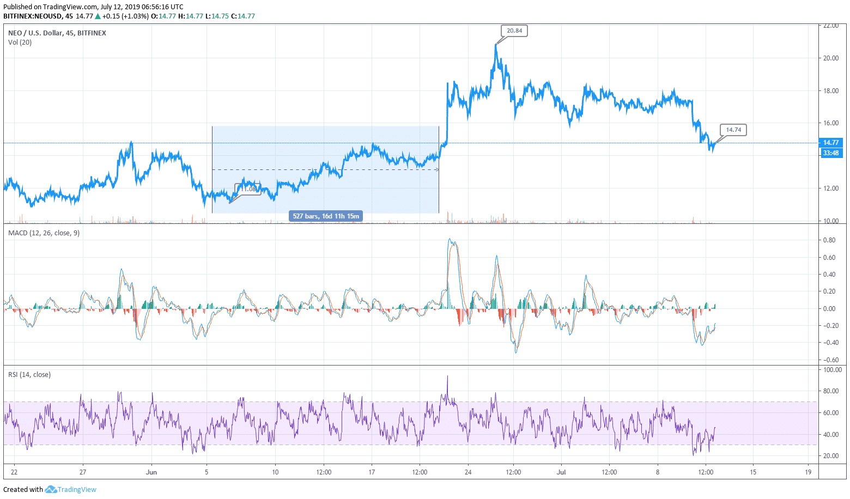Click the MACD (12, 26, close, 9) label
The height and width of the screenshot is (499, 850).
coord(44,233)
